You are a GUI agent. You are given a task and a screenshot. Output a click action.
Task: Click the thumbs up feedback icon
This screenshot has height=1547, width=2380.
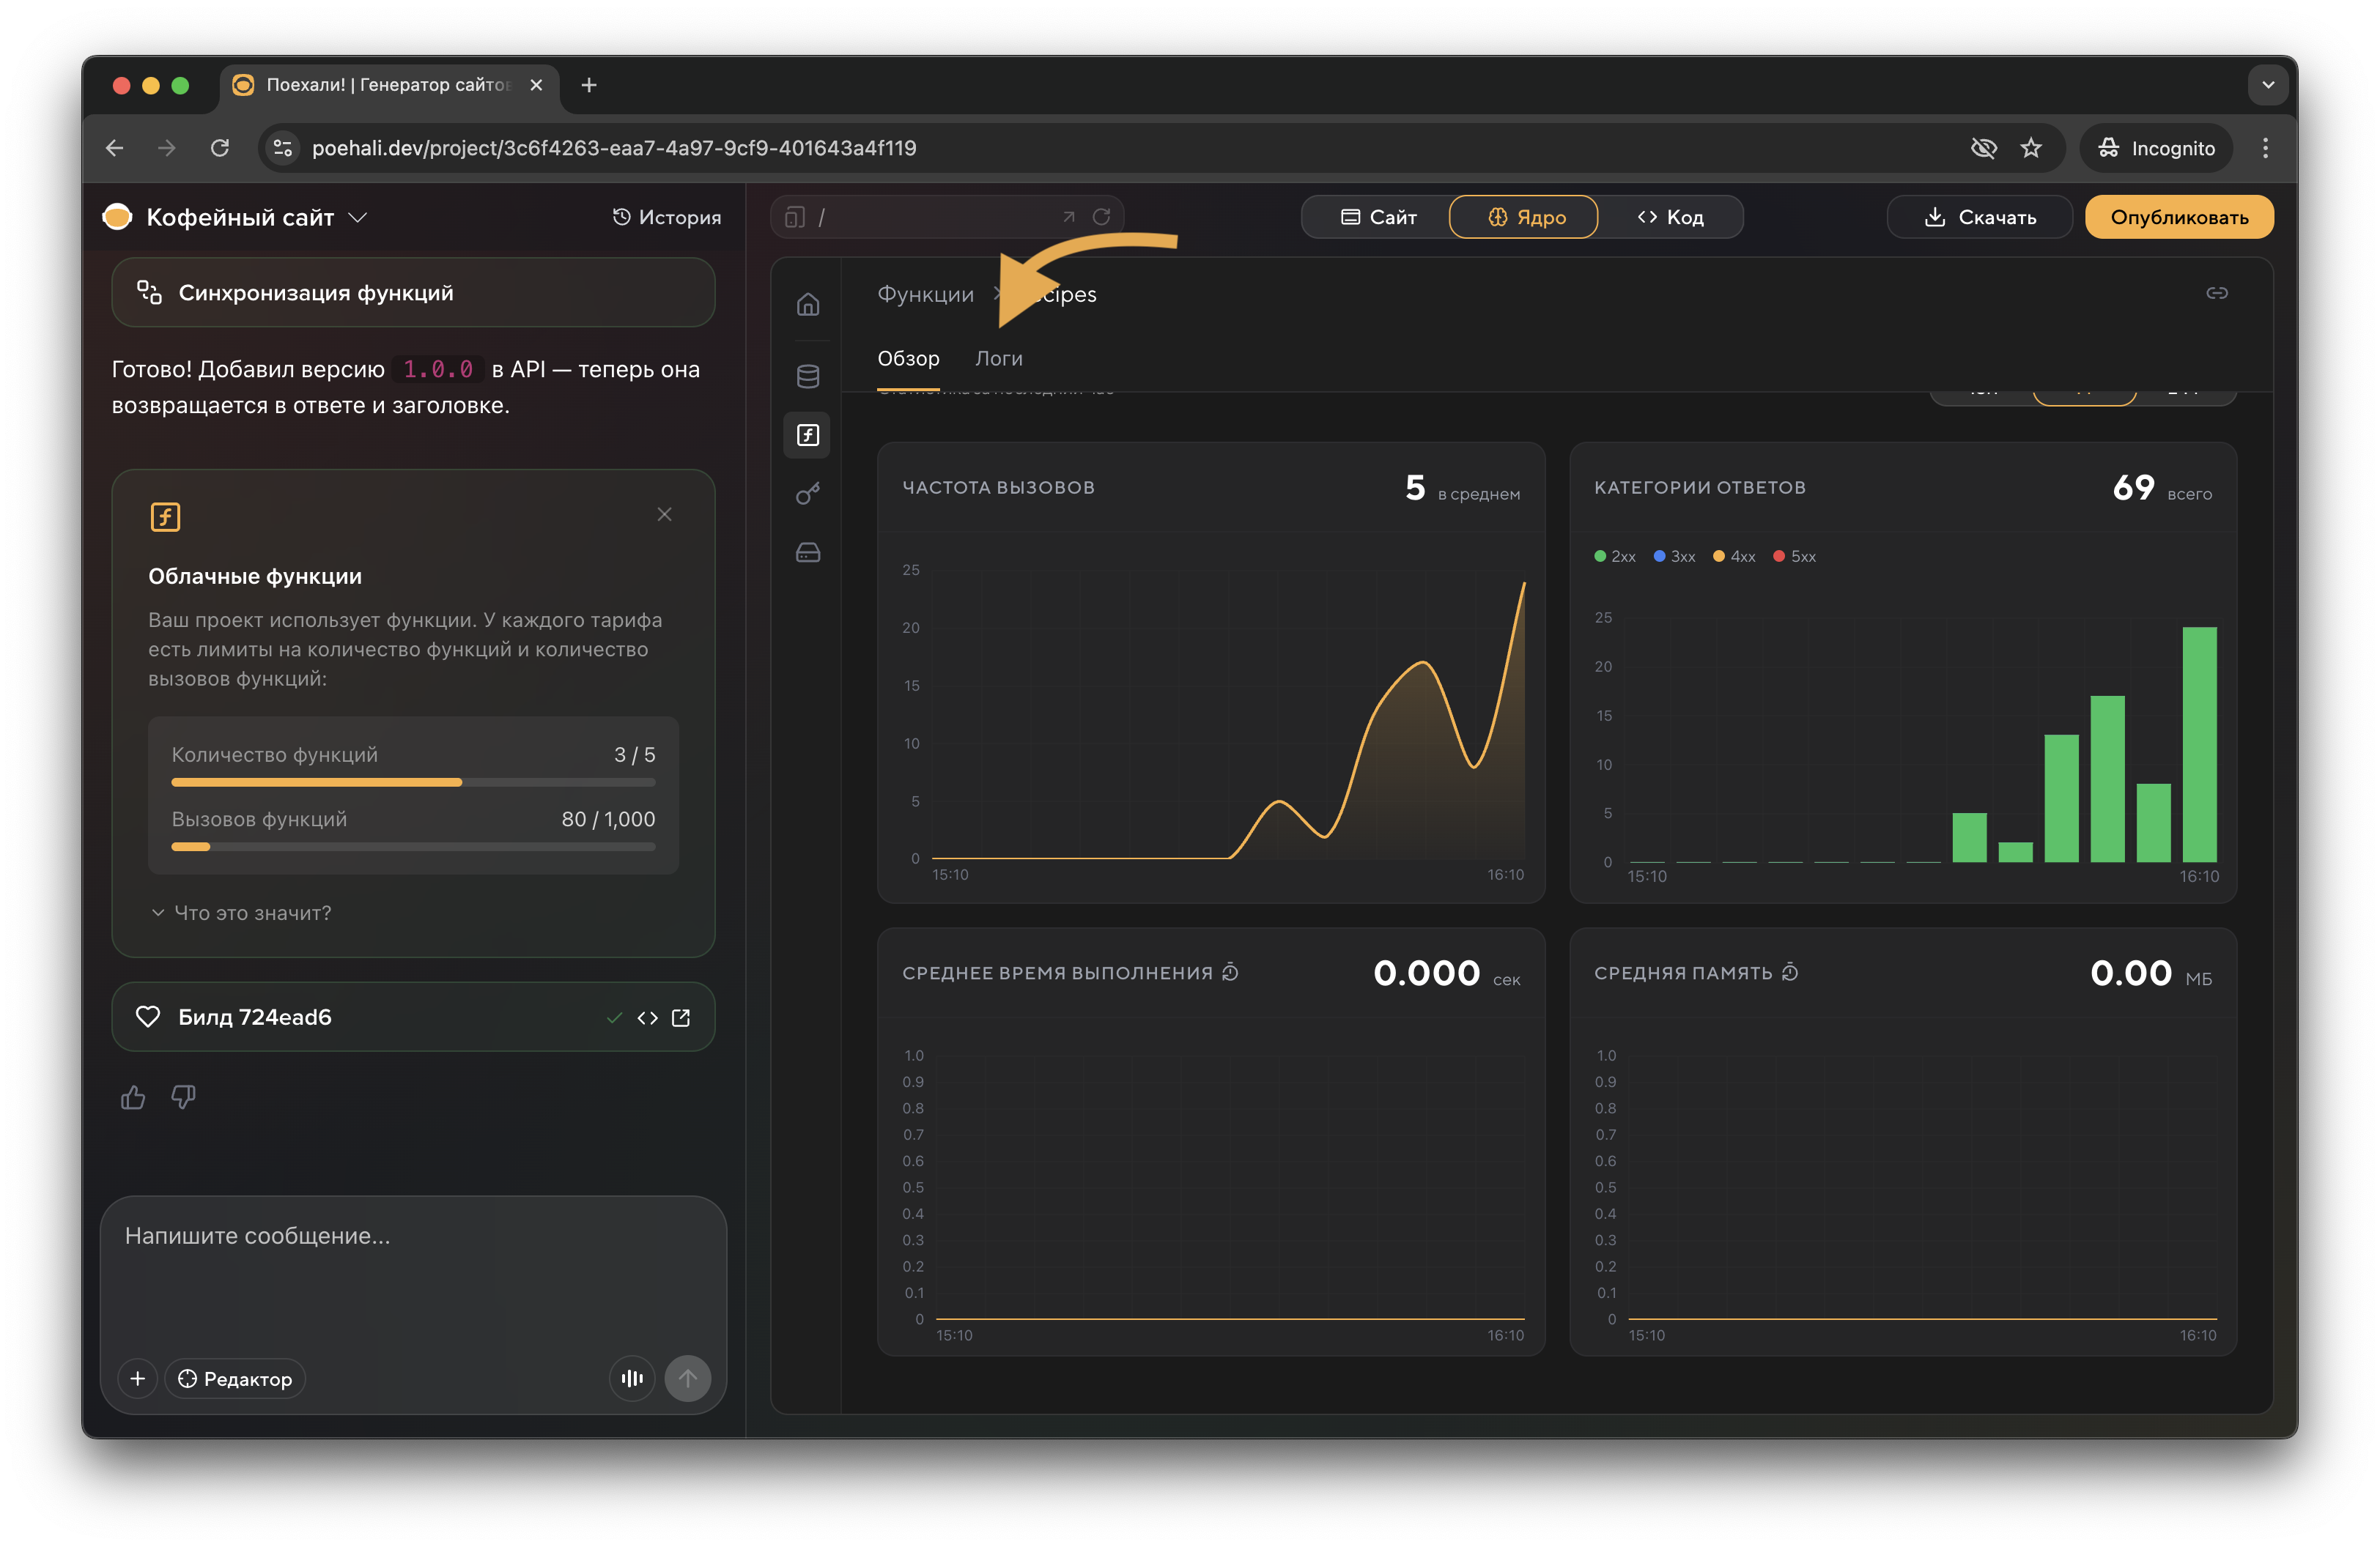[133, 1097]
